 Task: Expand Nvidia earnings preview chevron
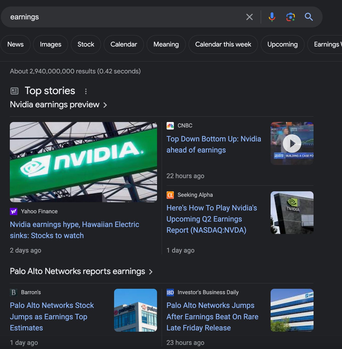click(105, 105)
